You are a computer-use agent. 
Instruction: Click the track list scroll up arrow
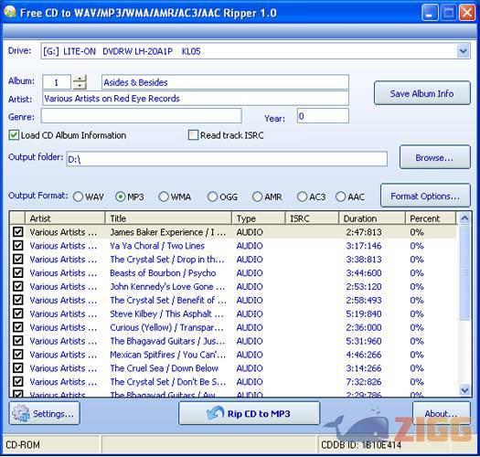464,218
